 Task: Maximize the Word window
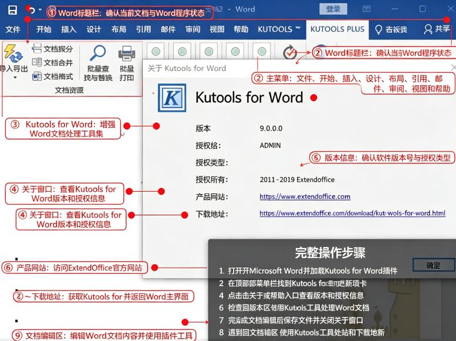(423, 9)
